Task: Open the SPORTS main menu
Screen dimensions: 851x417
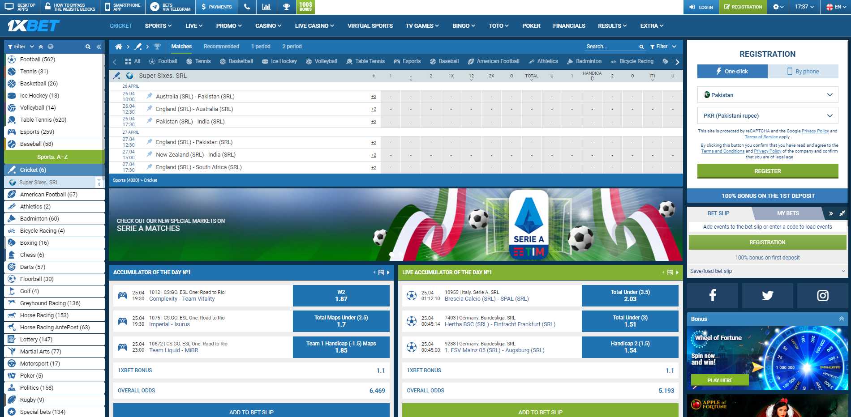Action: pos(158,26)
